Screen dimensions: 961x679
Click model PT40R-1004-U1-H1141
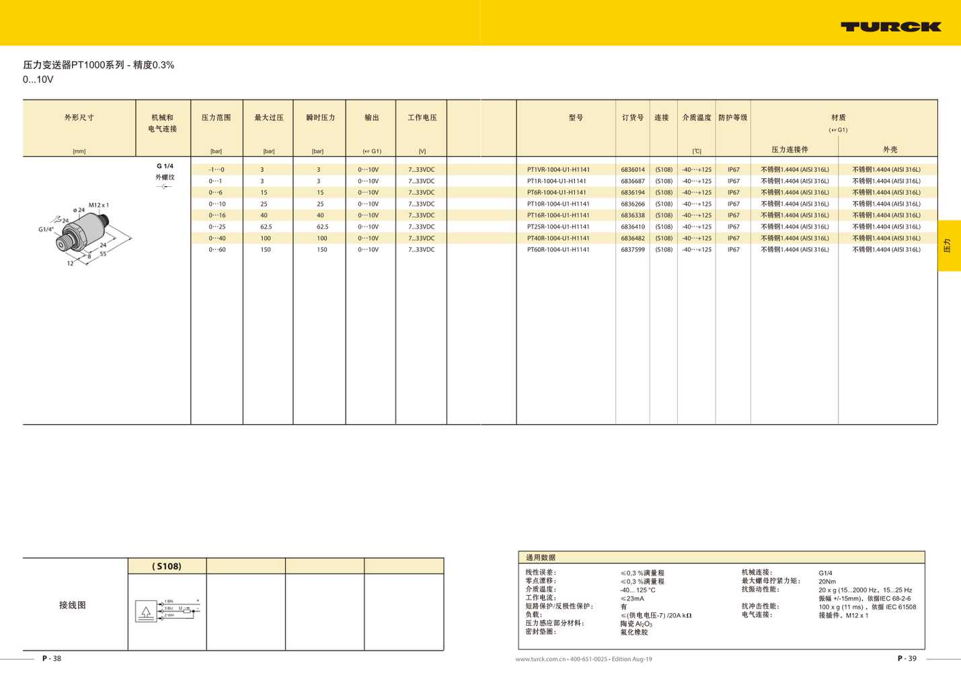(558, 238)
